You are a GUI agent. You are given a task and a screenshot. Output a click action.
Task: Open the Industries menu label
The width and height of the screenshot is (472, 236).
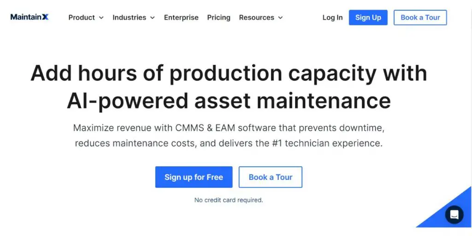coord(129,18)
